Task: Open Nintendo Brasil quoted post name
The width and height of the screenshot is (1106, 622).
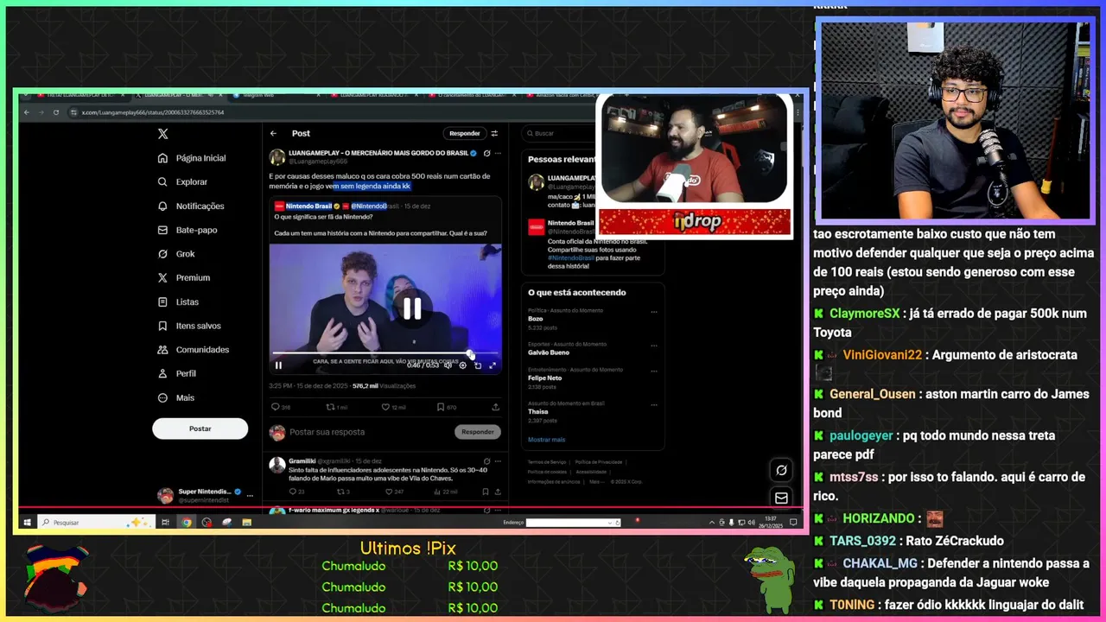Action: 308,206
